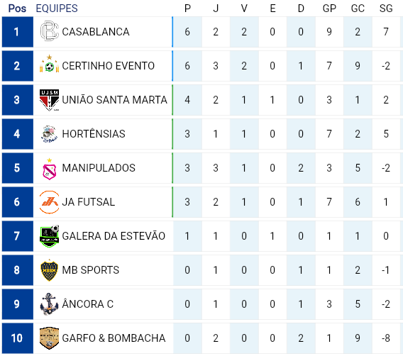Click position number 1 blue cell
The width and height of the screenshot is (403, 356).
18,32
